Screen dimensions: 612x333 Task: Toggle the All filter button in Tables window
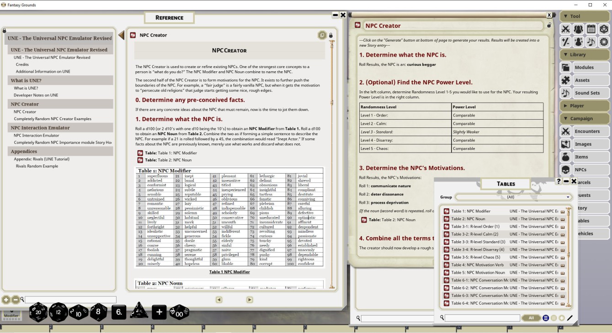tap(531, 318)
